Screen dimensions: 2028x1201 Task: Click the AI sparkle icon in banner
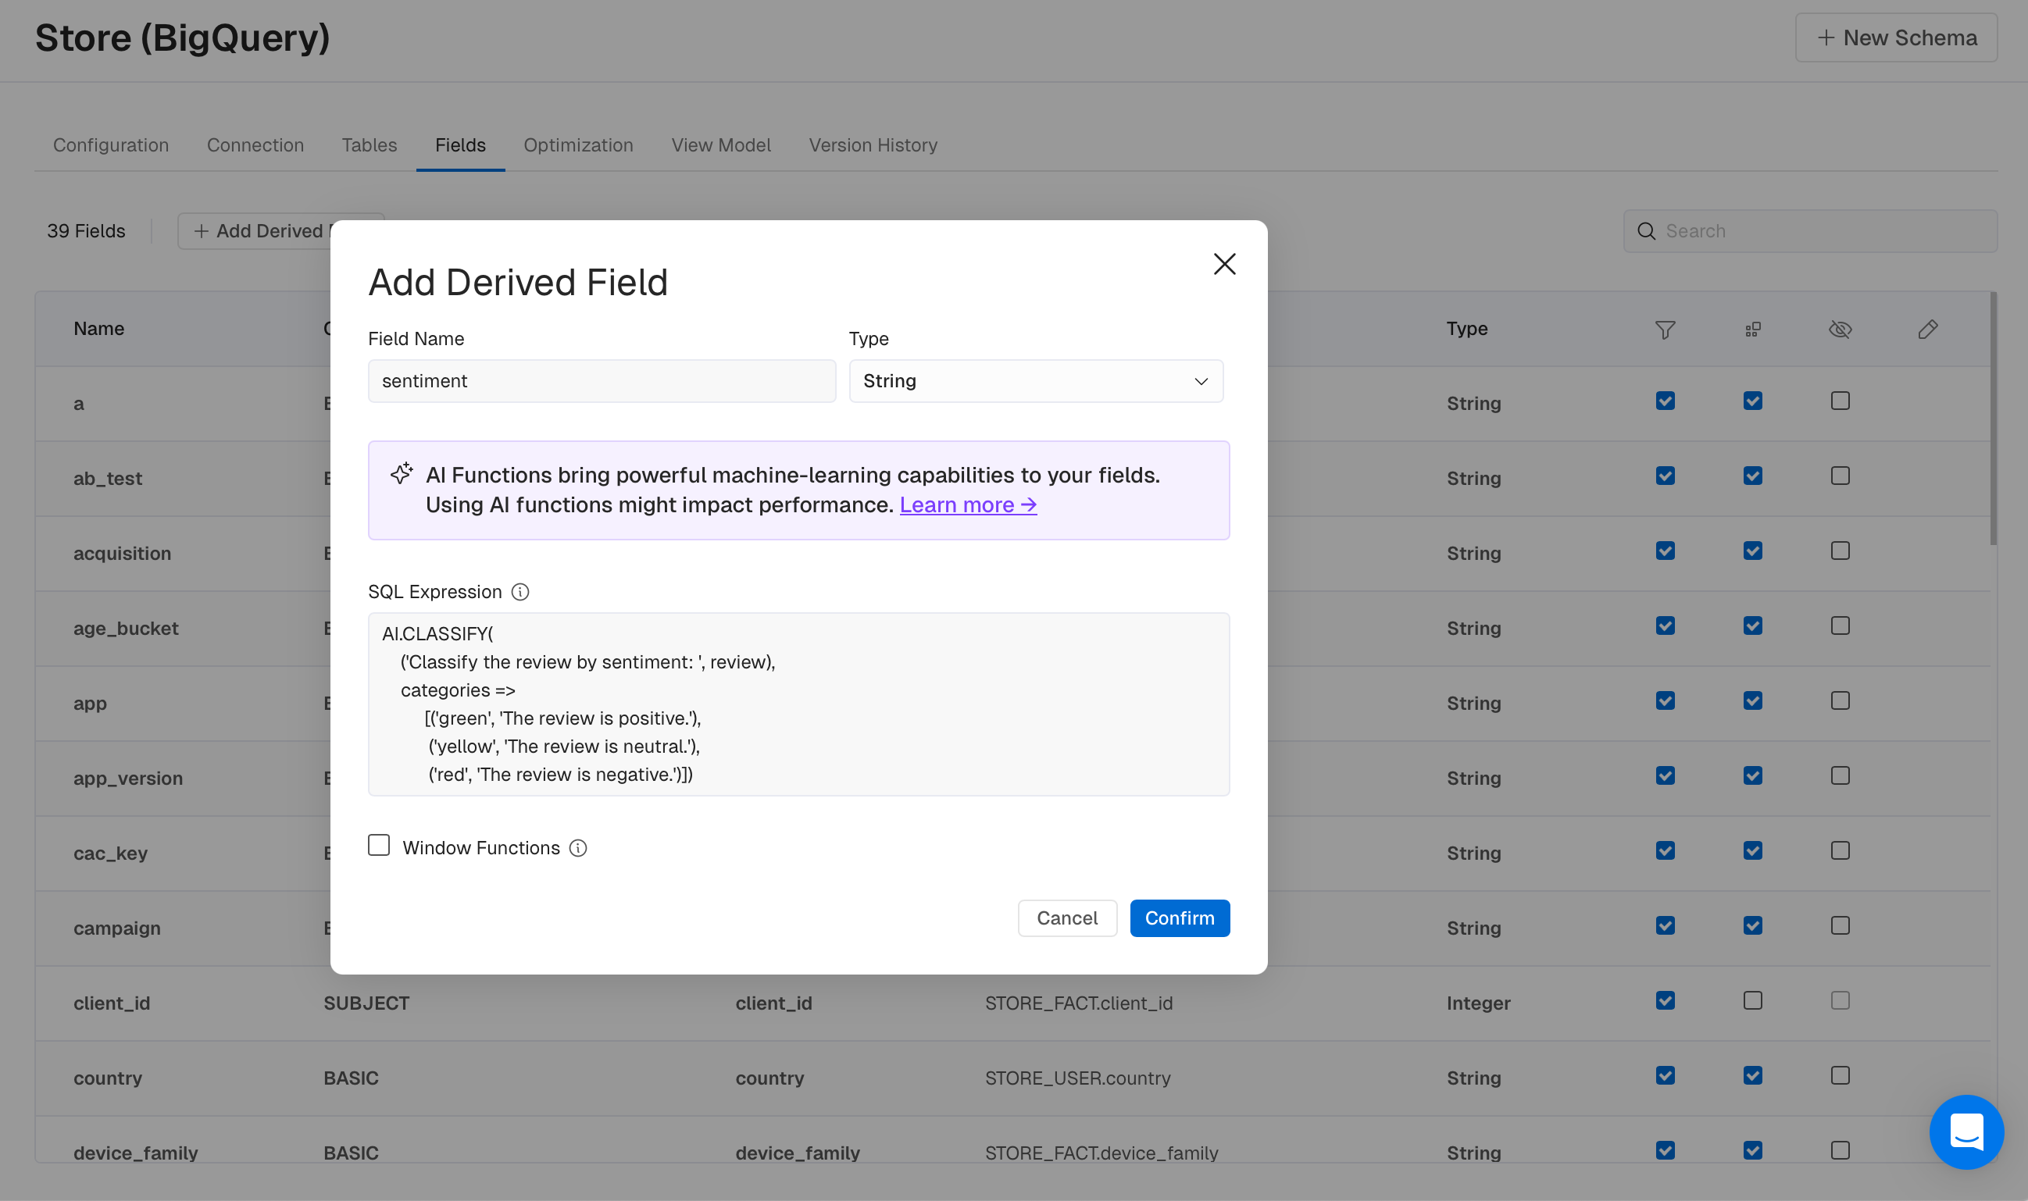[402, 473]
